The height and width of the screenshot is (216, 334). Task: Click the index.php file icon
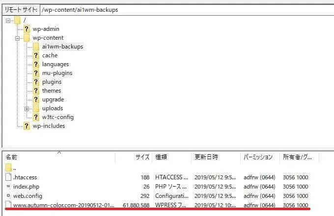click(9, 187)
